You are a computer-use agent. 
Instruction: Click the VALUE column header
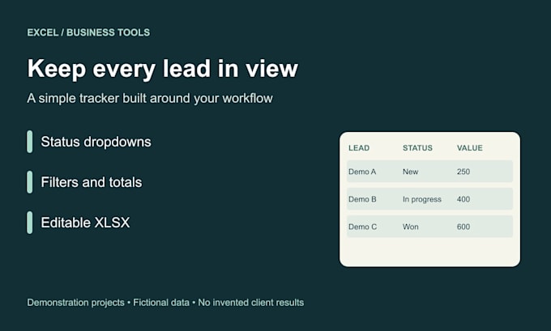click(469, 148)
